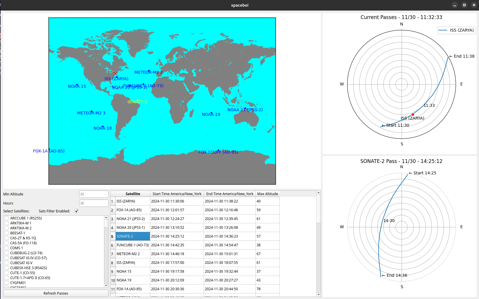This screenshot has width=479, height=299.
Task: Check the CUBEBUG-2 (LO-74) satellite box
Action: click(6, 253)
